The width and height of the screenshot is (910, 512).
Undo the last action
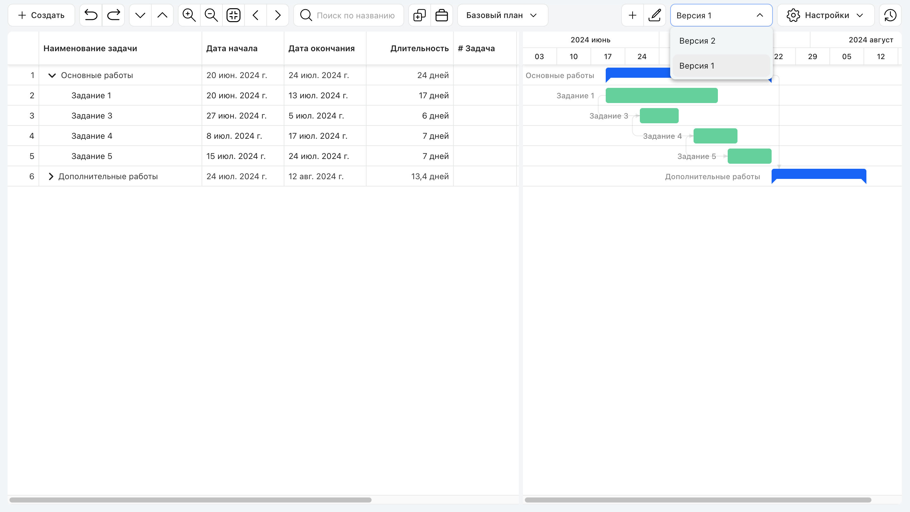(91, 15)
